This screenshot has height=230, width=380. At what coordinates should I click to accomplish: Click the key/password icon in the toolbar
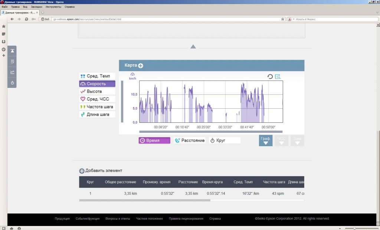[x=34, y=19]
